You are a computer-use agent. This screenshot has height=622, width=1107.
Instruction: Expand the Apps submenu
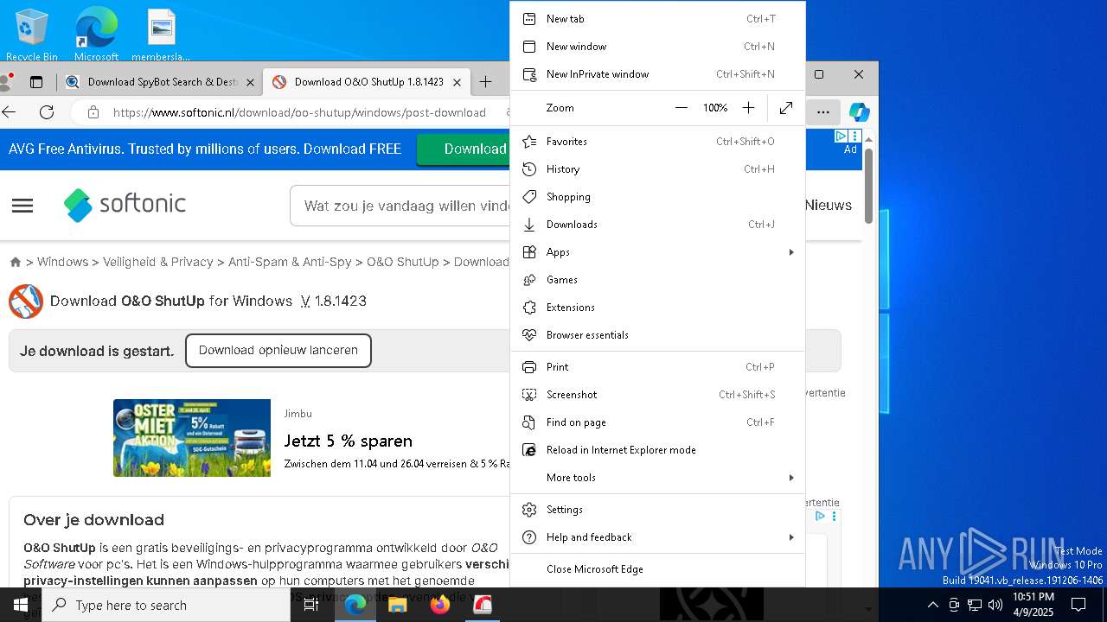pos(657,252)
